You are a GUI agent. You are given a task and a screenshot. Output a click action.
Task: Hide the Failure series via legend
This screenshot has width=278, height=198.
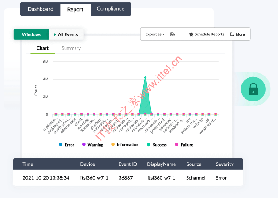point(177,145)
